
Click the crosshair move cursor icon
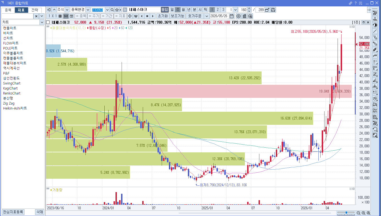[x=130, y=16]
